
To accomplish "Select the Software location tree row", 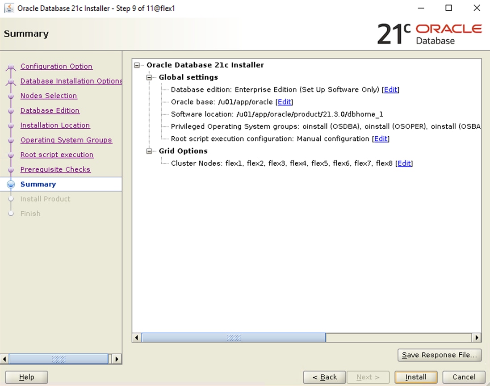I will (277, 114).
